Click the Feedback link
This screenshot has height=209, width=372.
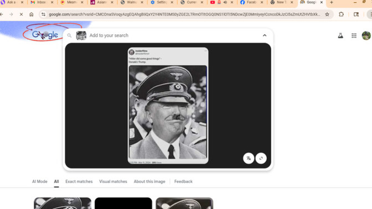[x=183, y=181]
